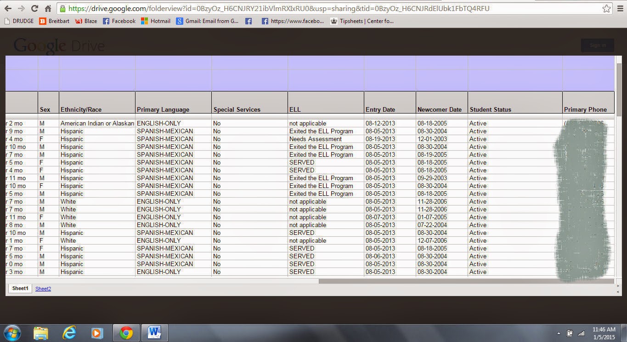Image resolution: width=627 pixels, height=342 pixels.
Task: Select the Sheet1 tab
Action: coord(20,289)
